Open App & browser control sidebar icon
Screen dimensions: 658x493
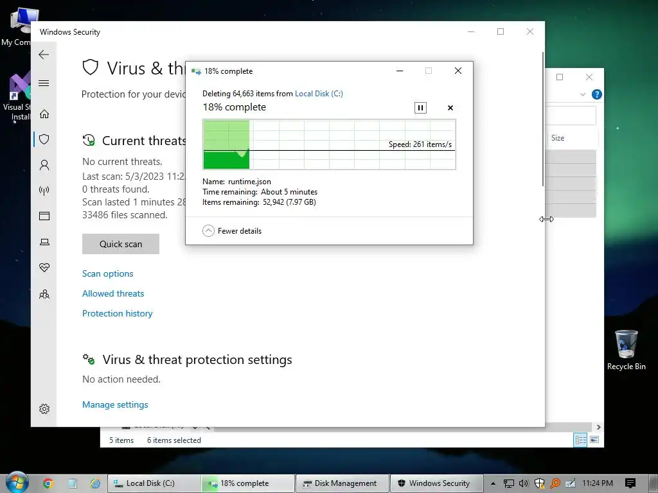click(44, 216)
